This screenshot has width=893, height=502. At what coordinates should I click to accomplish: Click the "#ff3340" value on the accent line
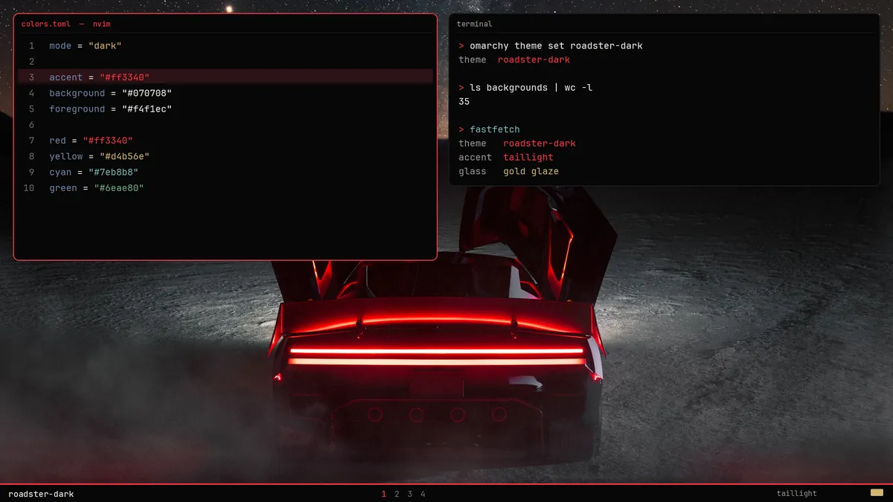click(125, 77)
